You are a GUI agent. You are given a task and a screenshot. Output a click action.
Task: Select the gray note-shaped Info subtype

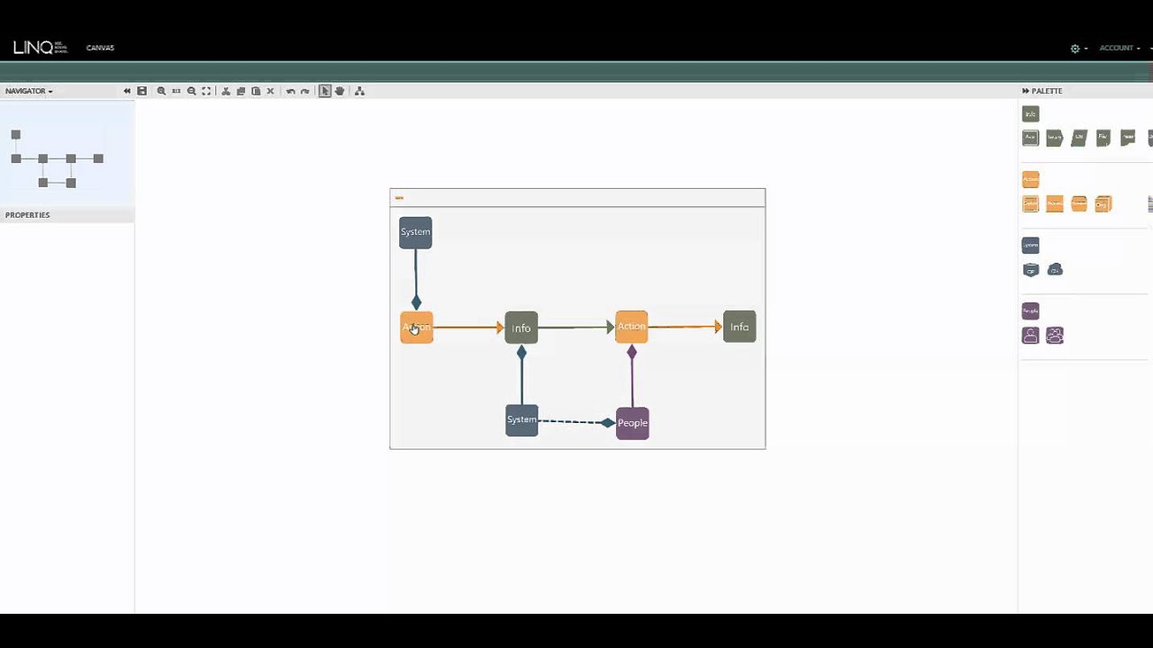coord(1128,138)
